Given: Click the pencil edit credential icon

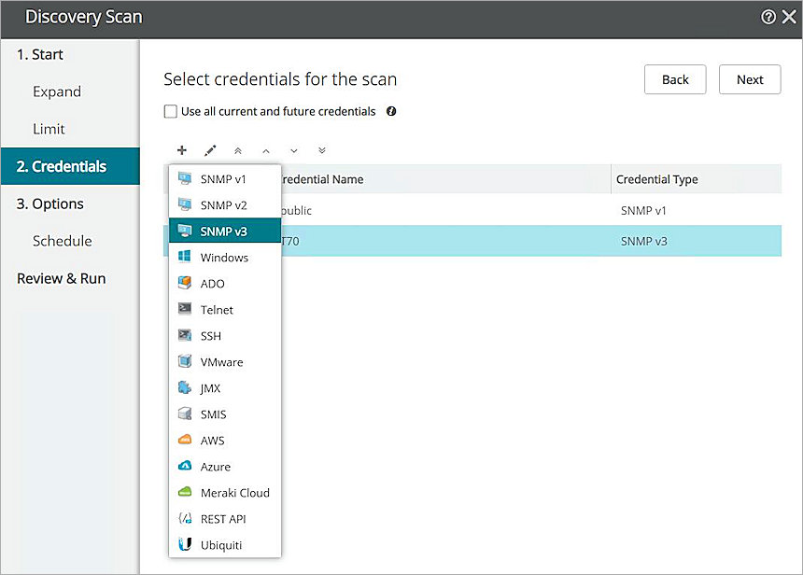Looking at the screenshot, I should pyautogui.click(x=210, y=150).
